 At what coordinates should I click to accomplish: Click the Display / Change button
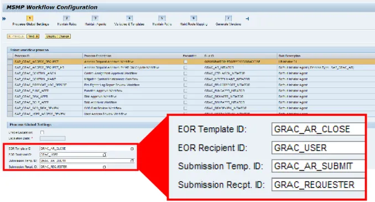coord(58,37)
